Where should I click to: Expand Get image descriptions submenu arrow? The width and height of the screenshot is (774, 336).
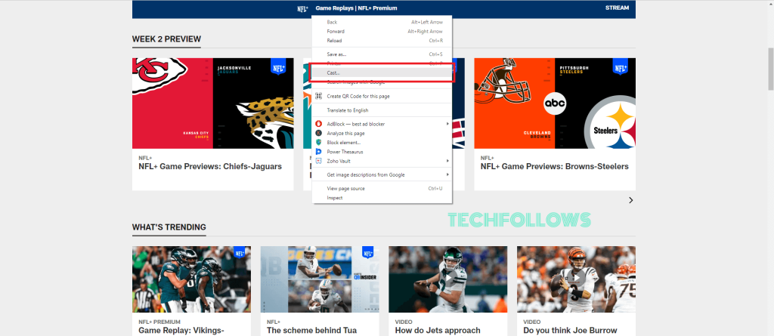click(x=447, y=174)
